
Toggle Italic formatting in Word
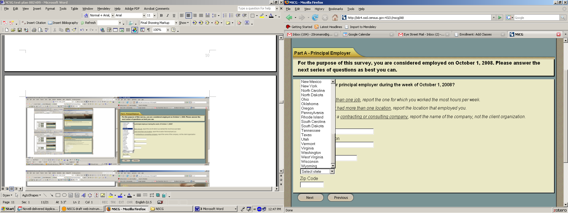click(168, 16)
